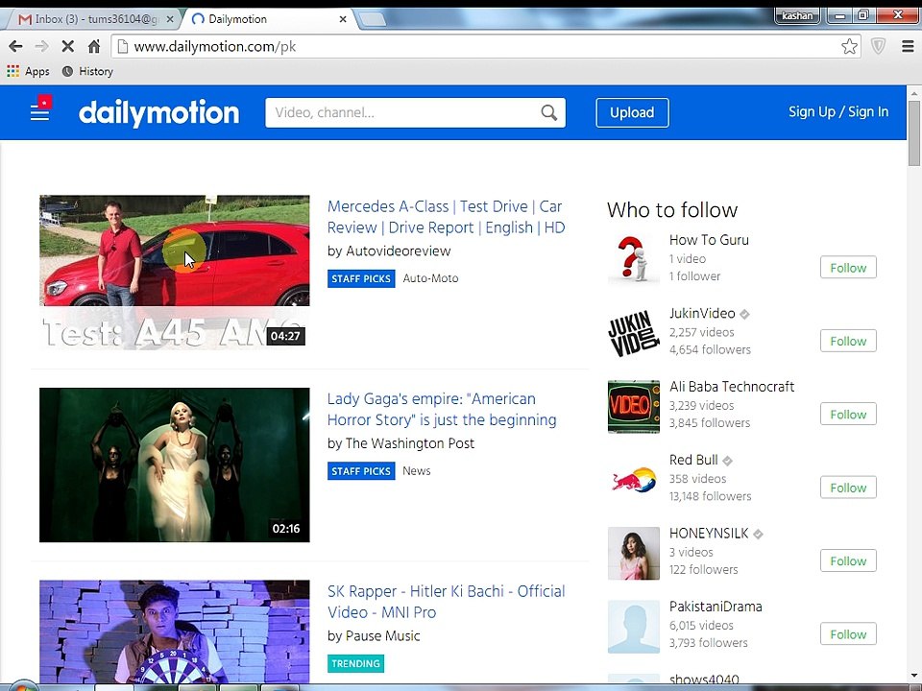Open the Sign Up / Sign In link
Image resolution: width=922 pixels, height=691 pixels.
tap(838, 111)
